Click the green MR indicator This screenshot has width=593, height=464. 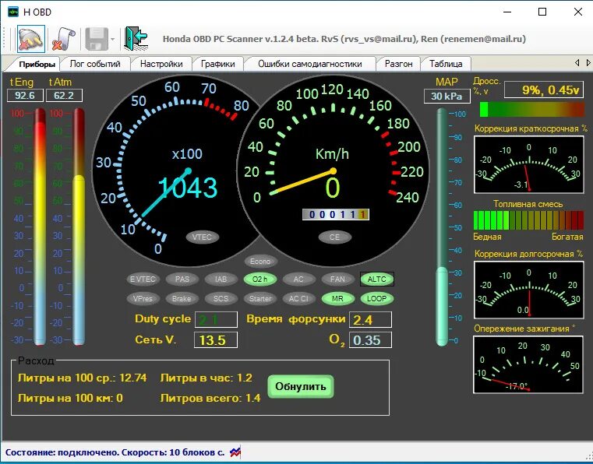[x=337, y=298]
